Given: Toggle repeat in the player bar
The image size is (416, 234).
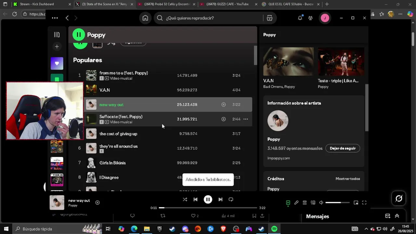Looking at the screenshot, I should click(231, 200).
